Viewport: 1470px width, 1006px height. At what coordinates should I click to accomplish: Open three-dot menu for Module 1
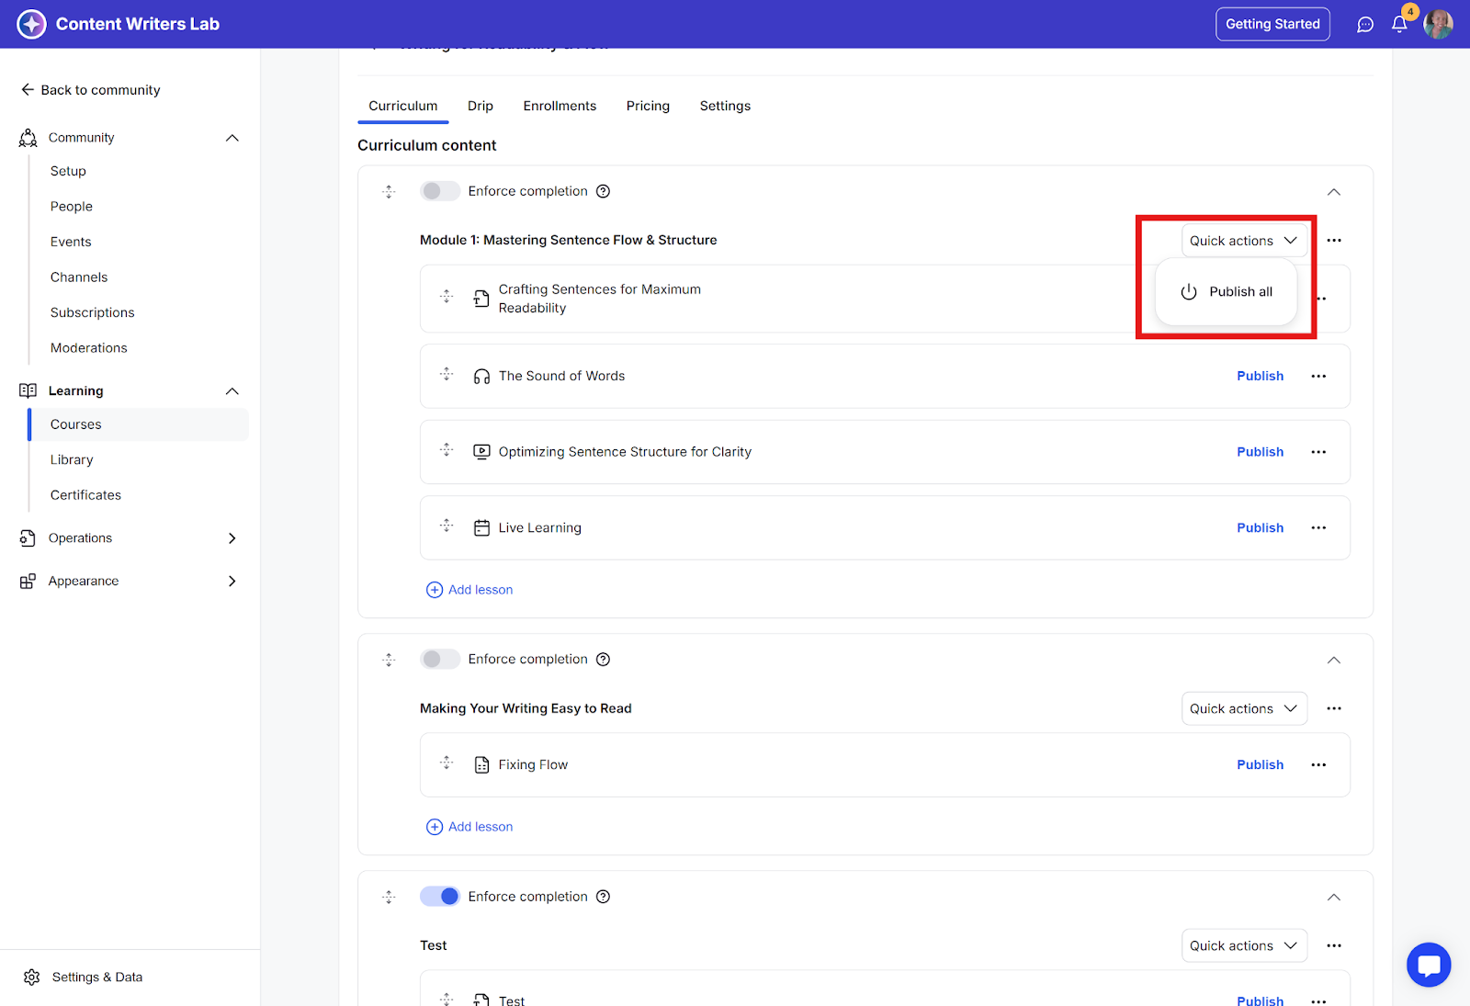(x=1334, y=241)
